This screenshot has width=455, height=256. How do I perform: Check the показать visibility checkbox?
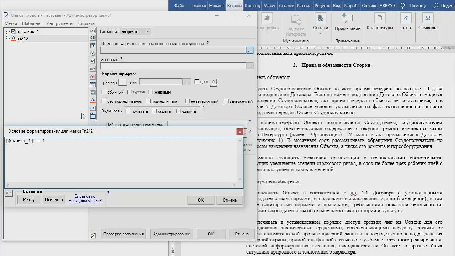click(x=128, y=111)
